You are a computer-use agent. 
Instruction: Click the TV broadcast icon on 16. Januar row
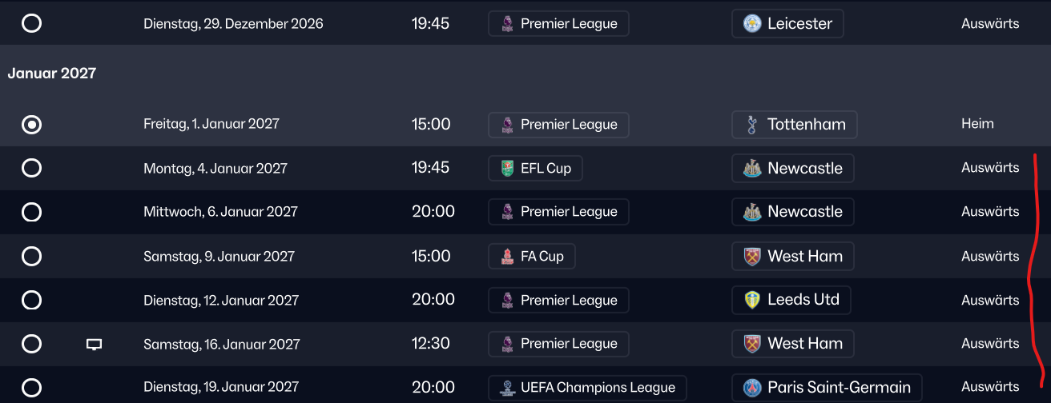(95, 345)
